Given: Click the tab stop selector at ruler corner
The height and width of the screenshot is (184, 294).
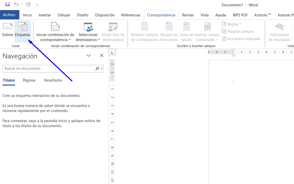Looking at the screenshot, I should pyautogui.click(x=112, y=52).
